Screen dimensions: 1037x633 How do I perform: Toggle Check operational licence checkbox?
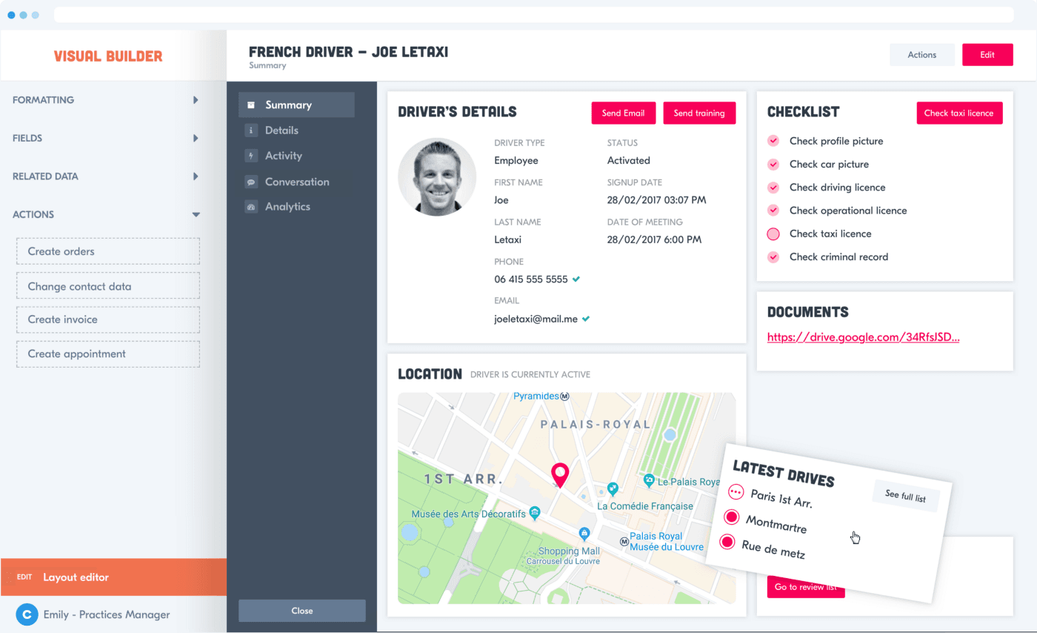[773, 211]
